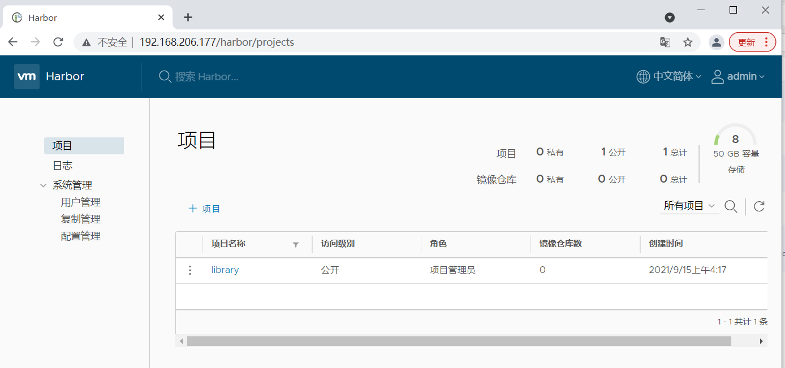Click the + 项目 new project button
The image size is (785, 368).
click(x=204, y=209)
